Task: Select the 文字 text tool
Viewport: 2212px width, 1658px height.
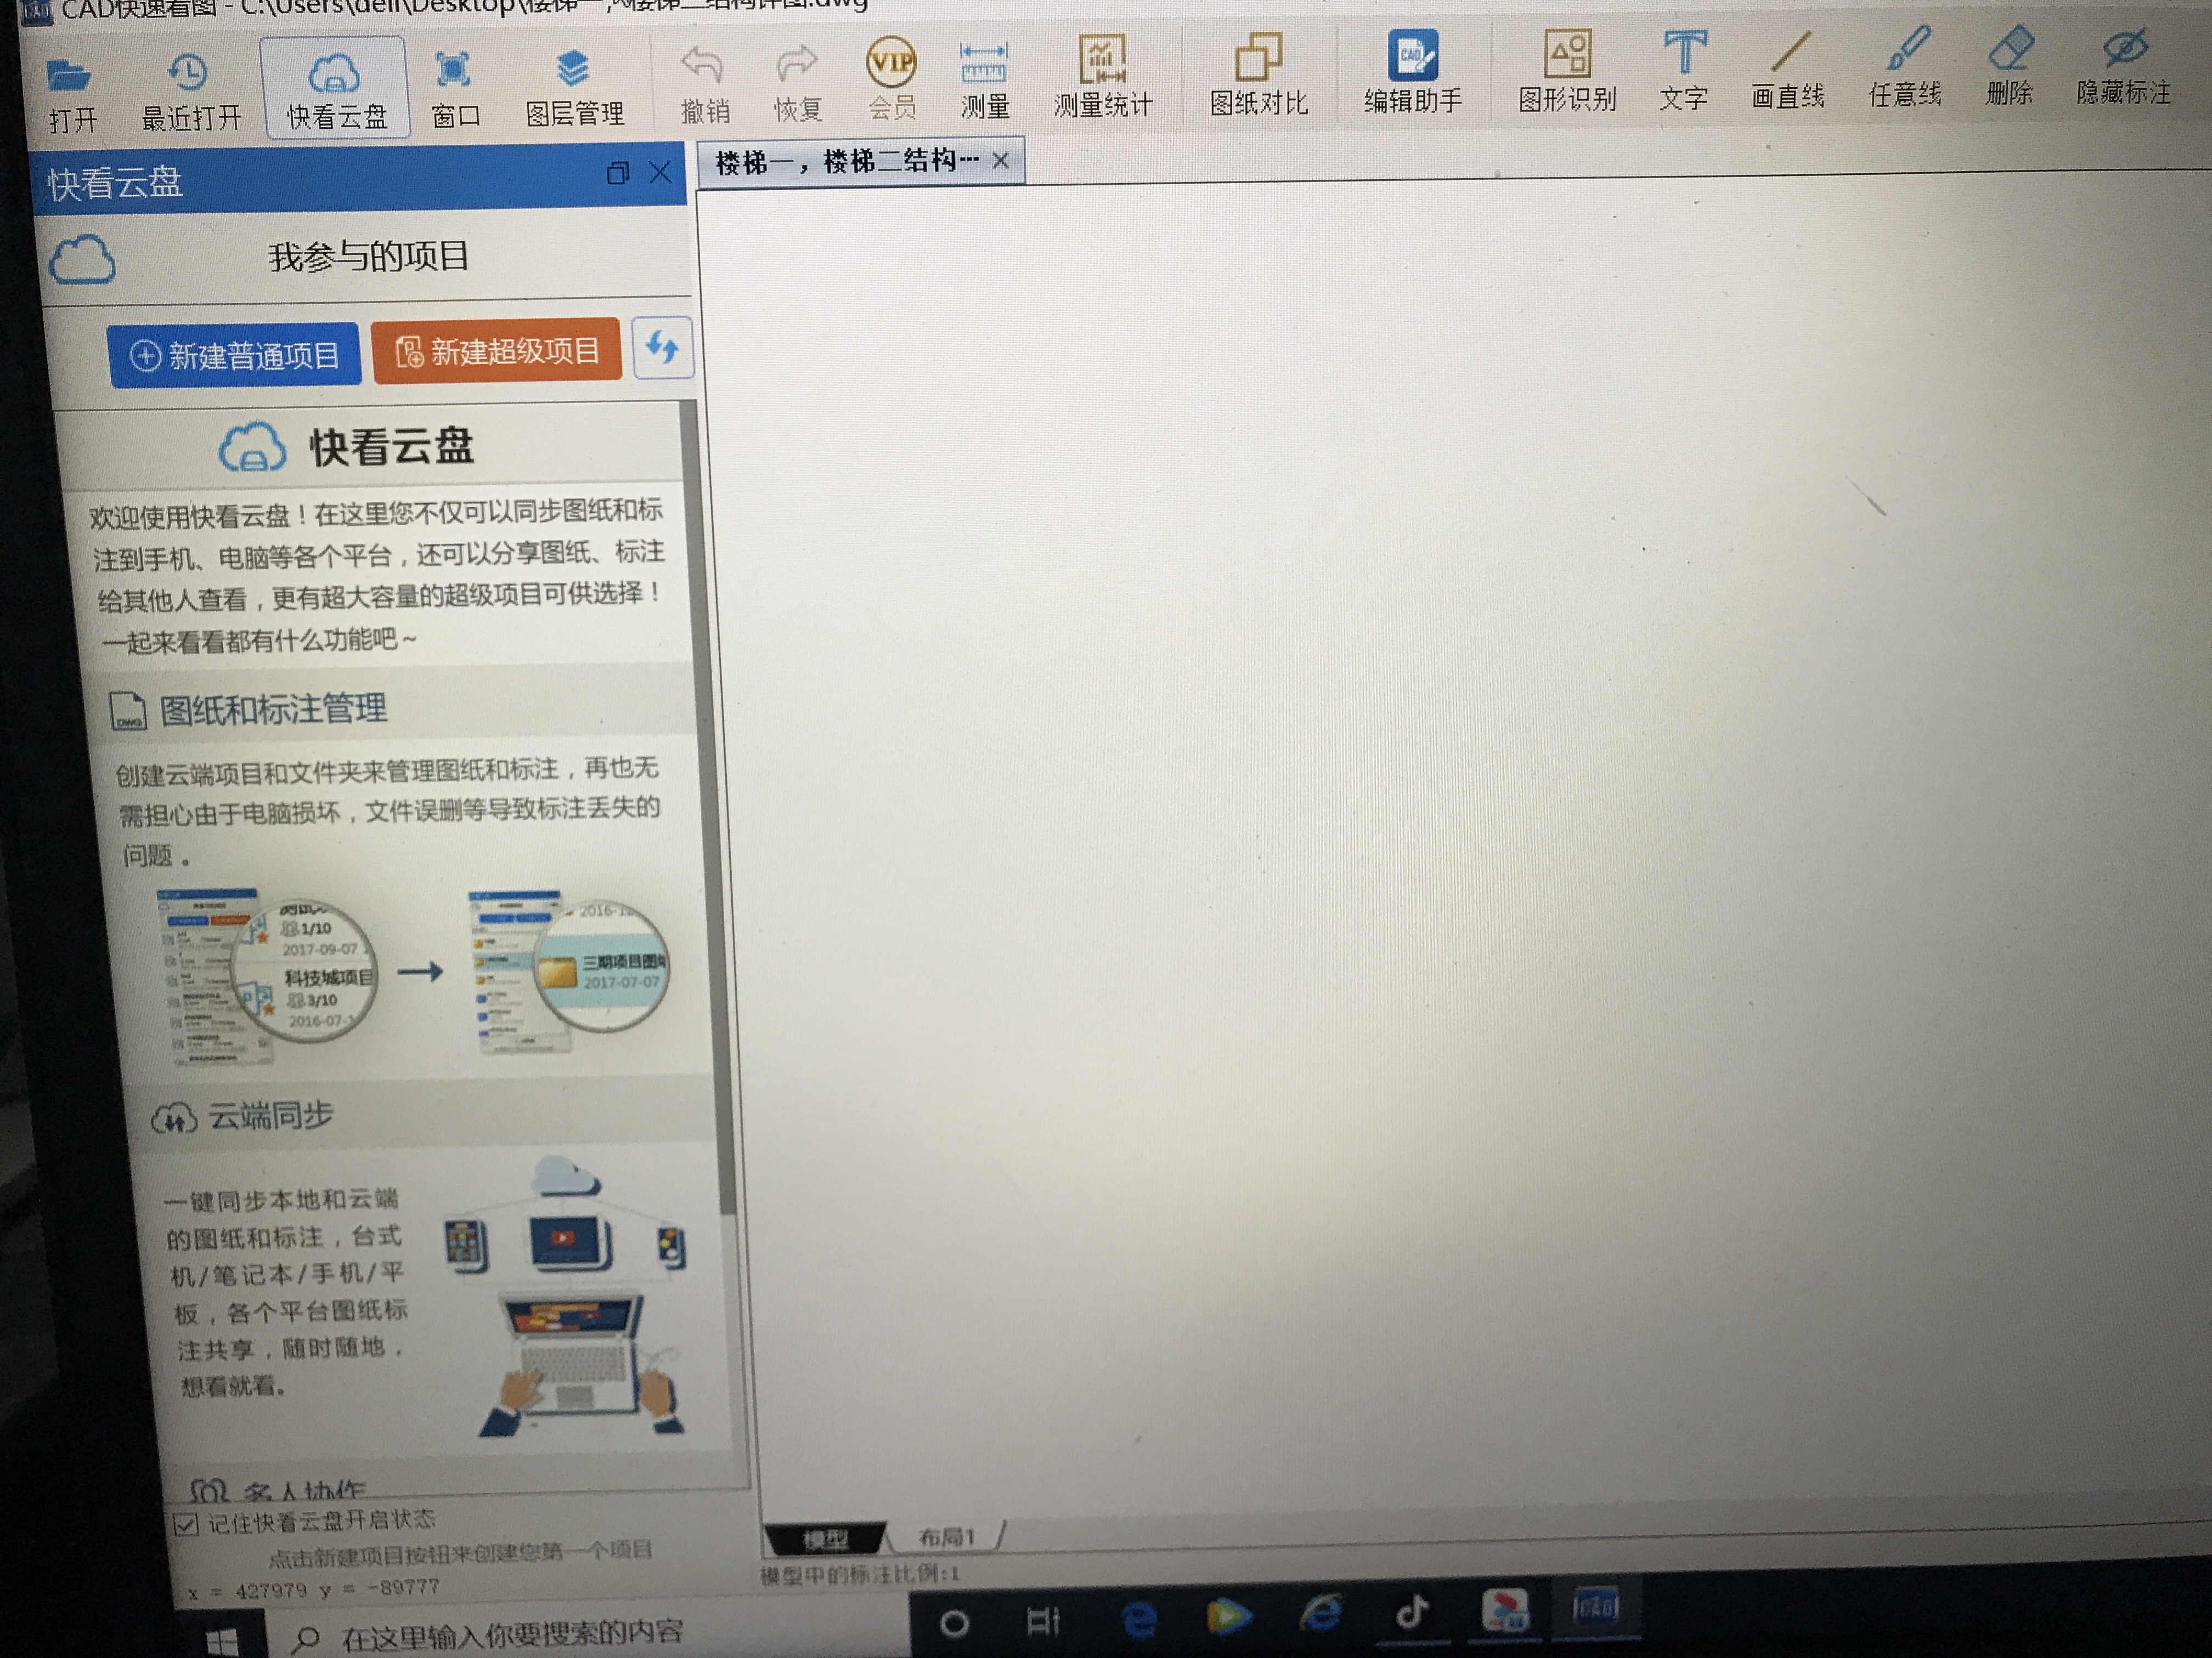Action: pyautogui.click(x=1684, y=70)
